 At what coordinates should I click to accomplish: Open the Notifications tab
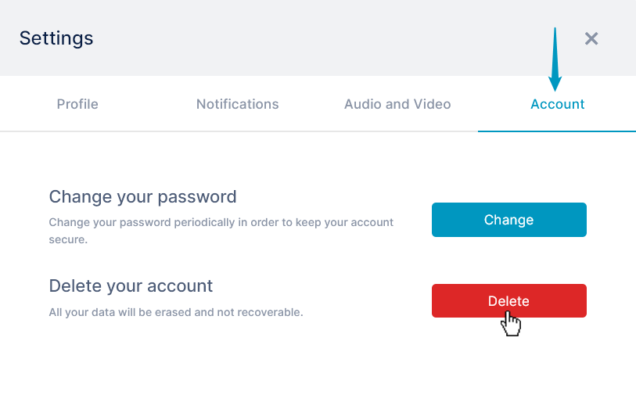click(237, 104)
